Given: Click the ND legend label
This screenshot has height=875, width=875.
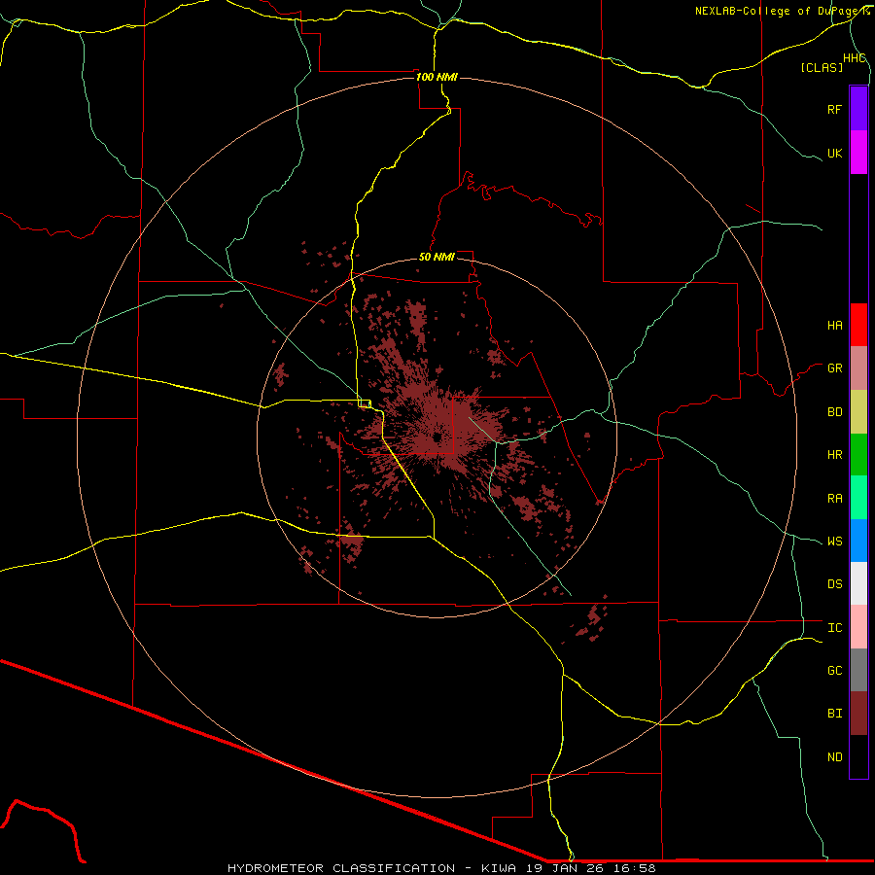Looking at the screenshot, I should tap(834, 757).
